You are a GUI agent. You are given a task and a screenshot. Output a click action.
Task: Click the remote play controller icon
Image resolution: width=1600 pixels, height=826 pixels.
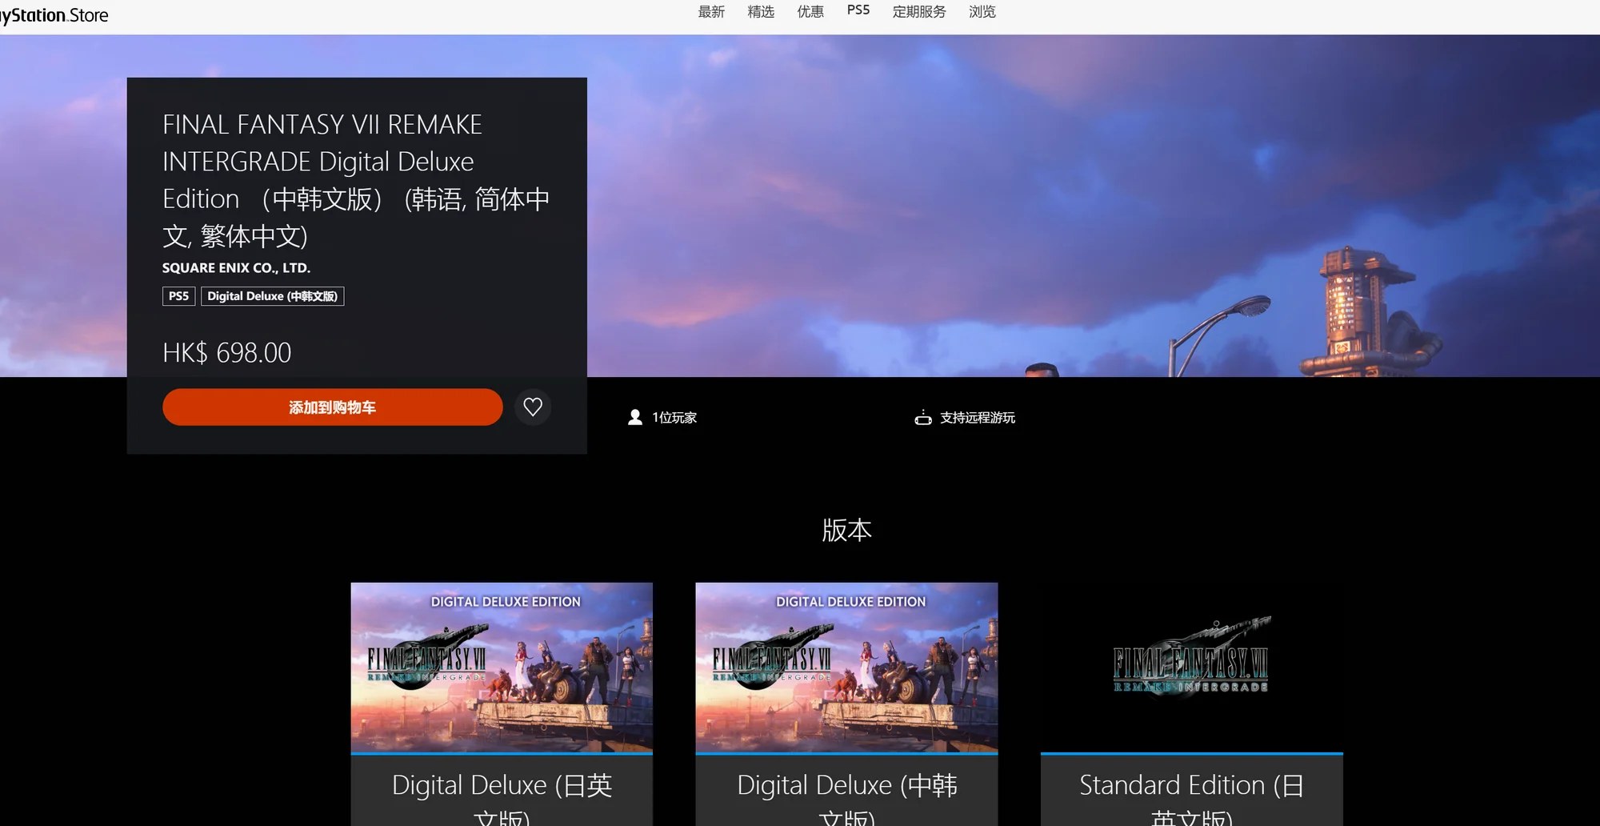pos(923,418)
